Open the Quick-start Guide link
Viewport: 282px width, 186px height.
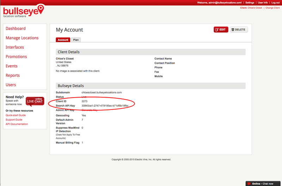[16, 115]
